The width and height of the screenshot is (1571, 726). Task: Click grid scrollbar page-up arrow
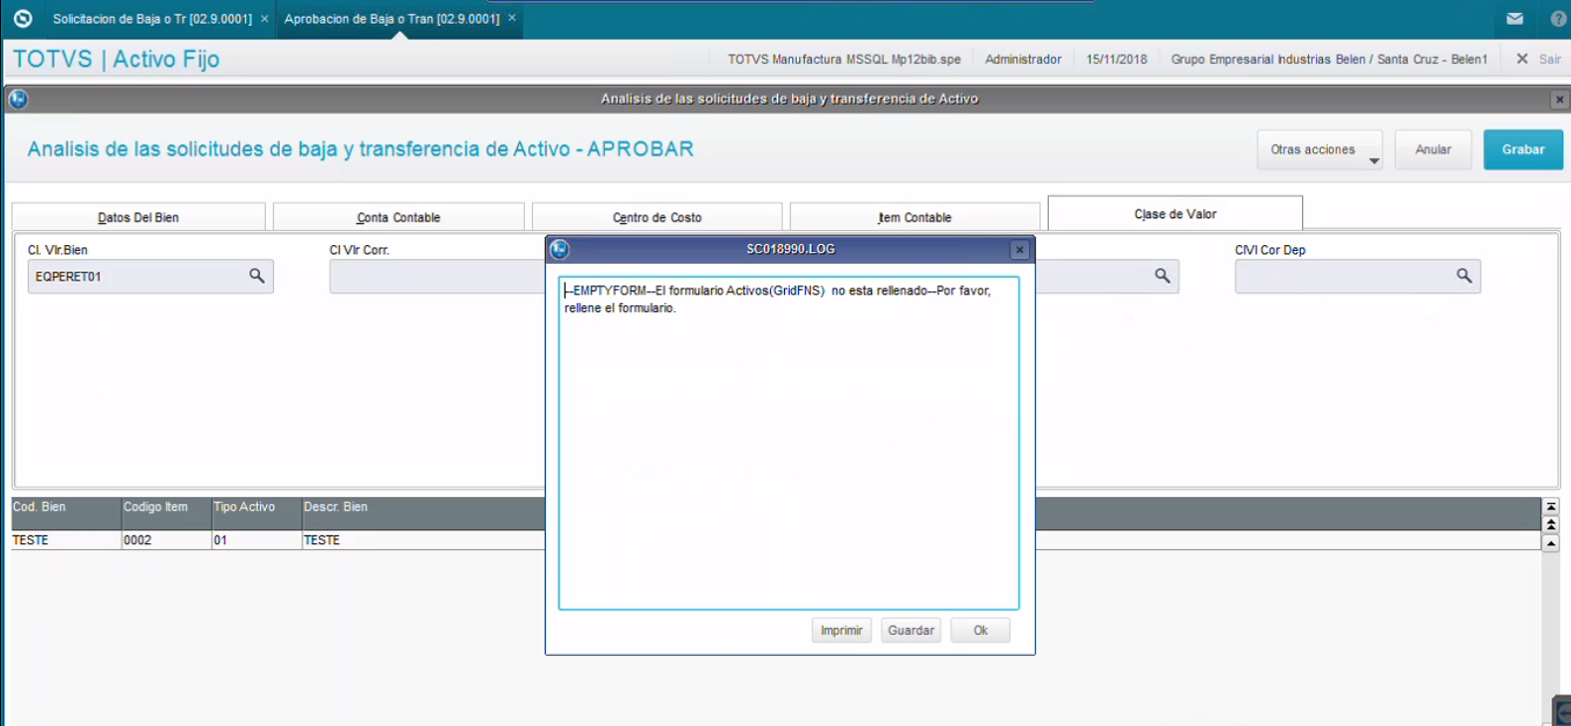click(x=1551, y=524)
